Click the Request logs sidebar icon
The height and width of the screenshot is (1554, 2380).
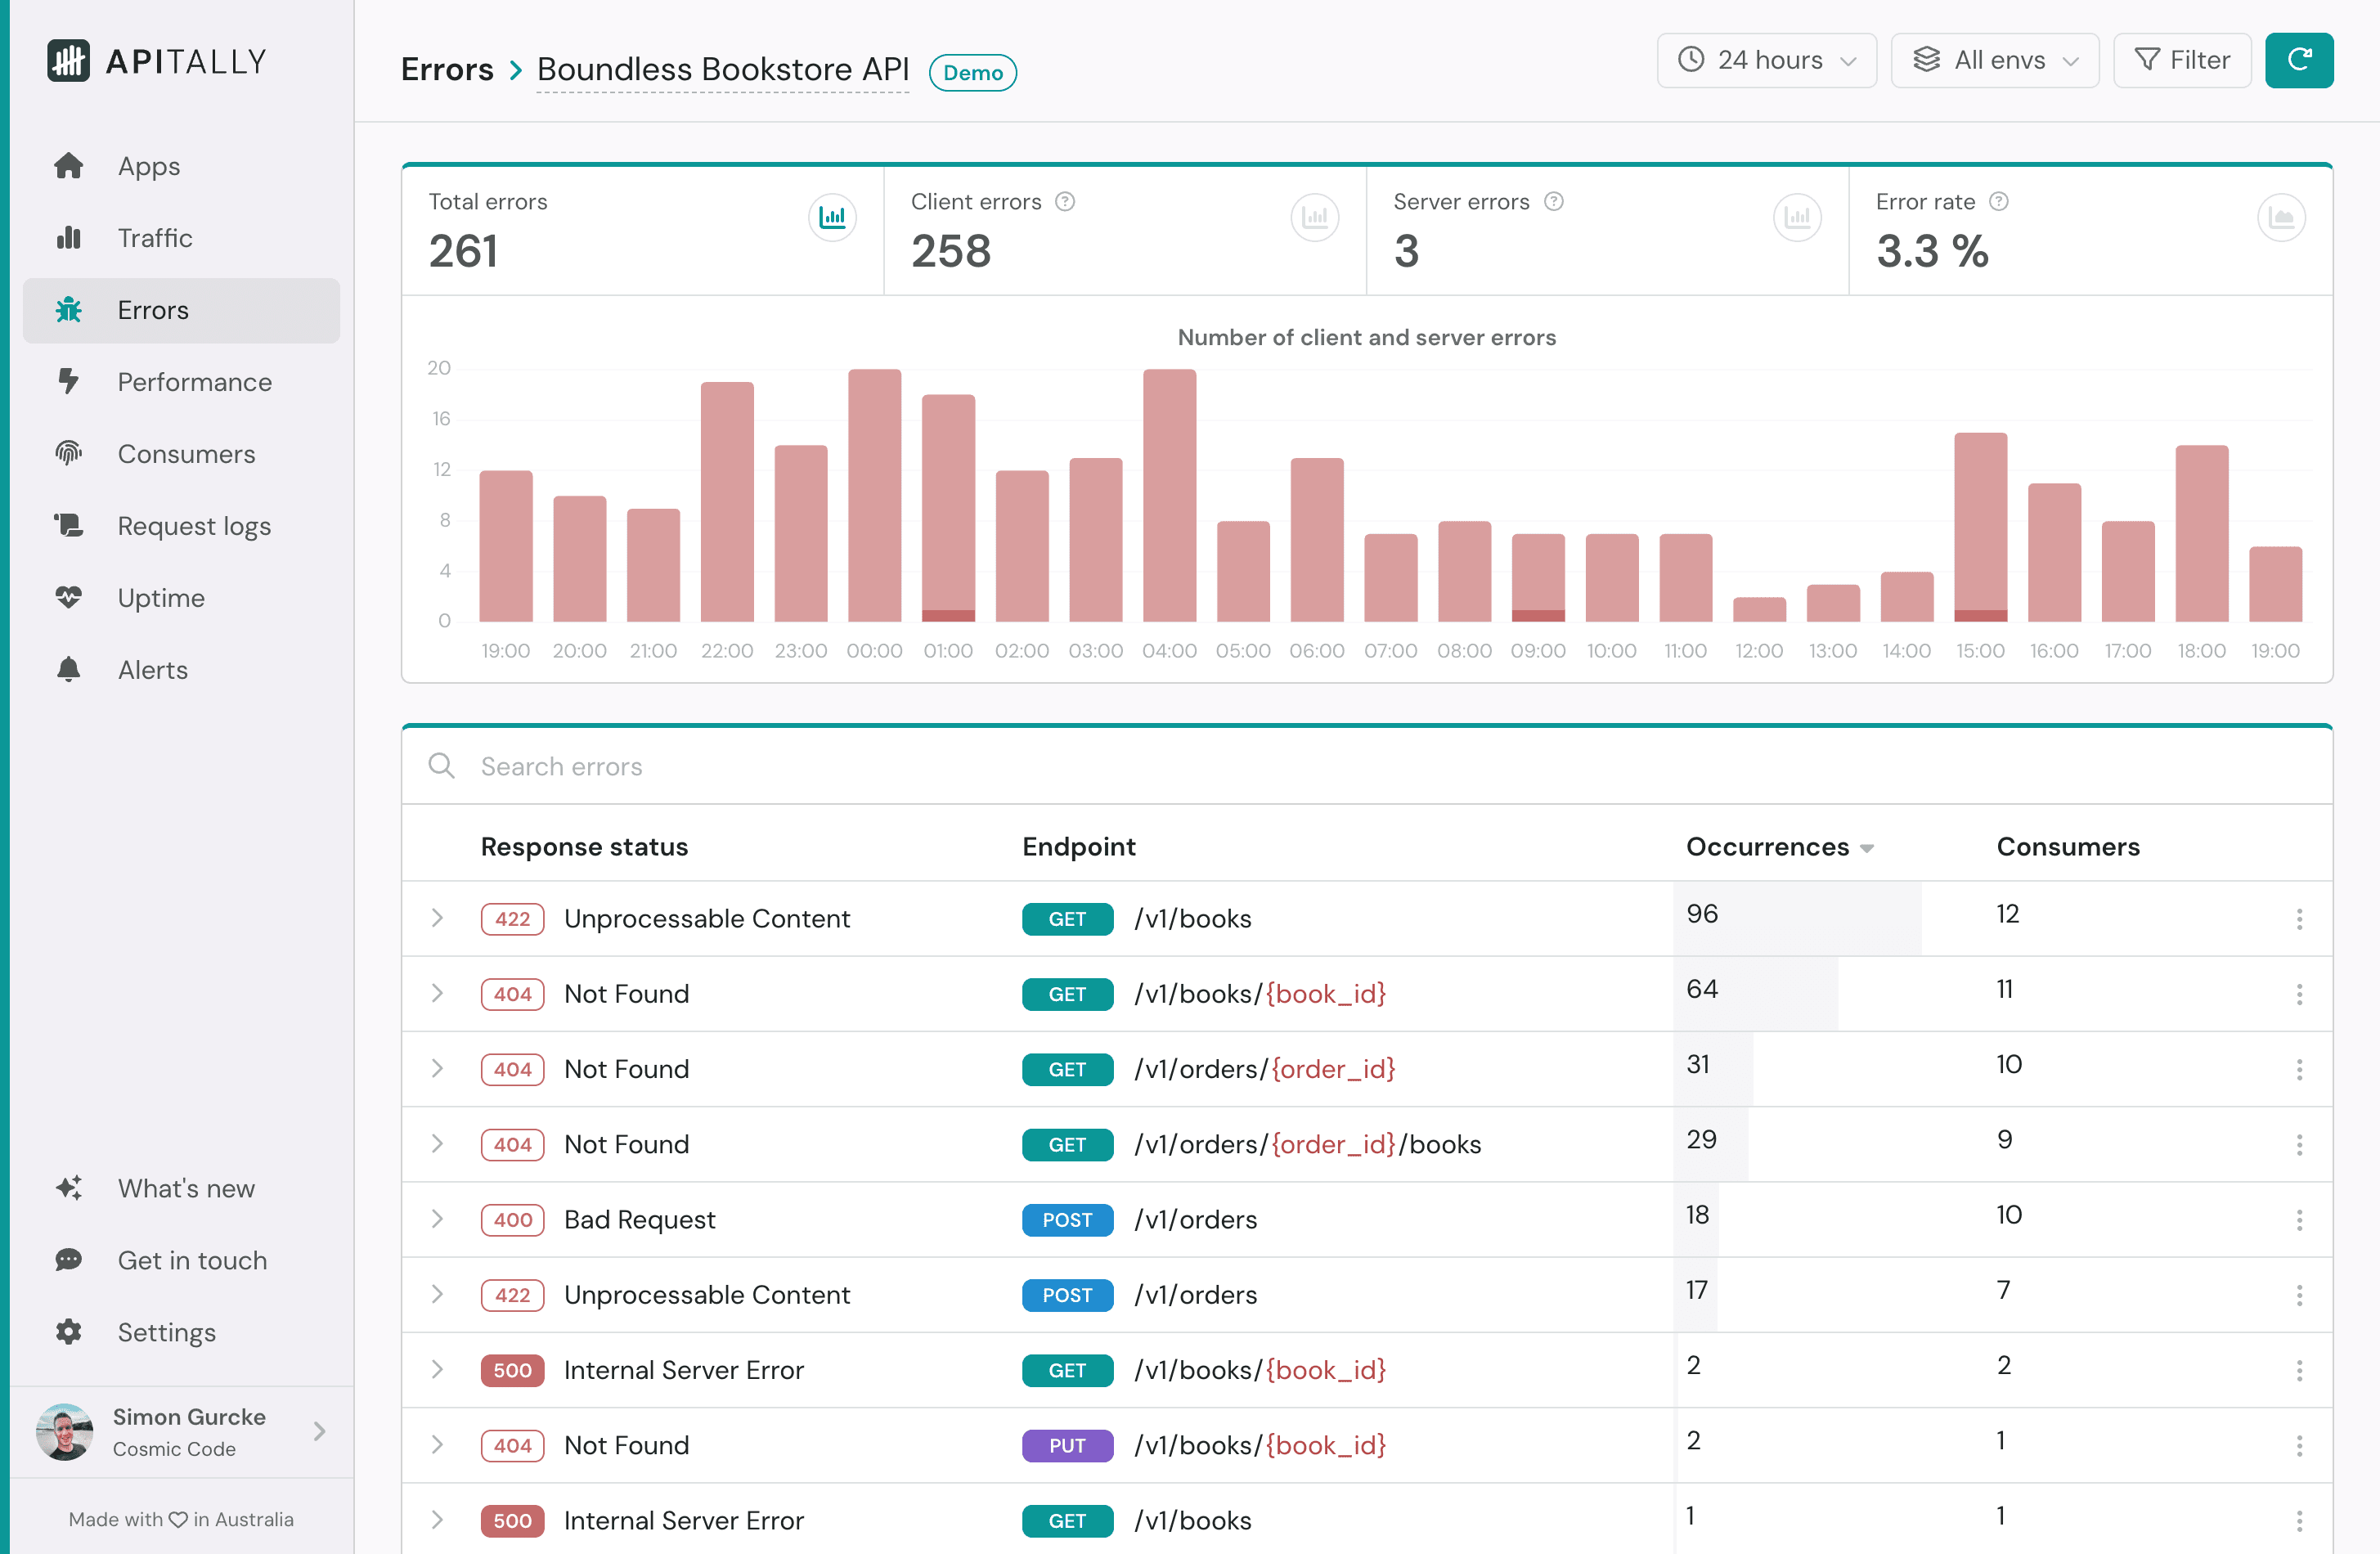(x=68, y=525)
